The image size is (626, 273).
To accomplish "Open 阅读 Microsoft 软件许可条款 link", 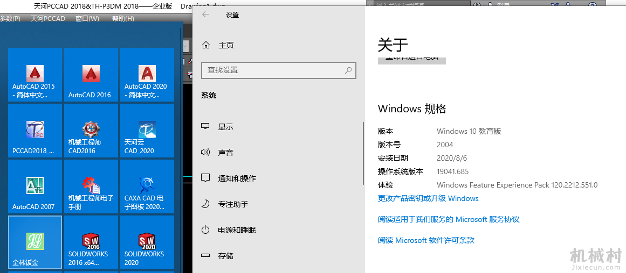I will point(426,240).
